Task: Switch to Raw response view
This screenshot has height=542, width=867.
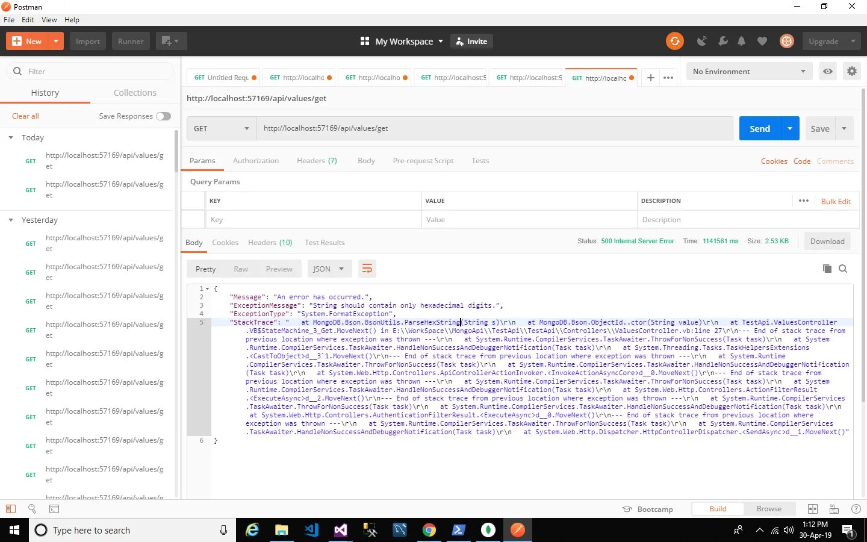Action: tap(241, 269)
